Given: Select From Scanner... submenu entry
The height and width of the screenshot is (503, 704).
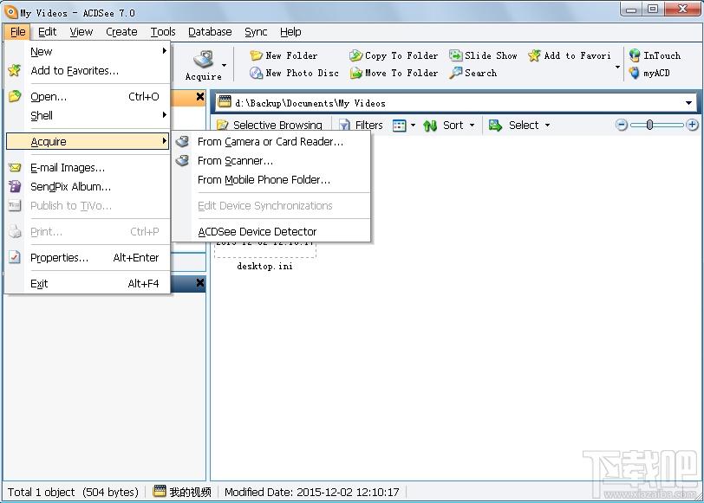Looking at the screenshot, I should [x=271, y=160].
